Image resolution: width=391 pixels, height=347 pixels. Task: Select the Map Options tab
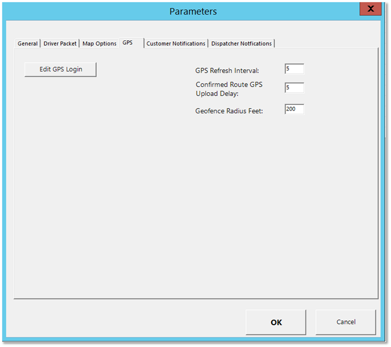click(99, 44)
